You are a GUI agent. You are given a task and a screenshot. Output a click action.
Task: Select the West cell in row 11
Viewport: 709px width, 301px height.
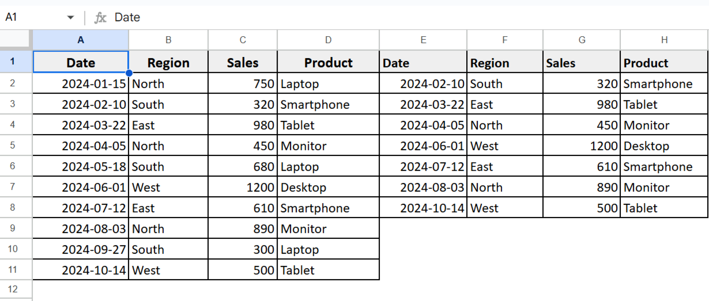tap(168, 270)
